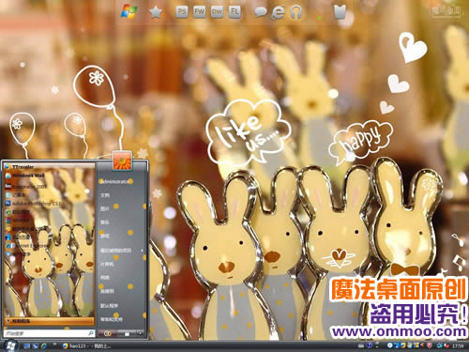Expand 所有程序 all programs list
The height and width of the screenshot is (352, 469).
(x=49, y=321)
